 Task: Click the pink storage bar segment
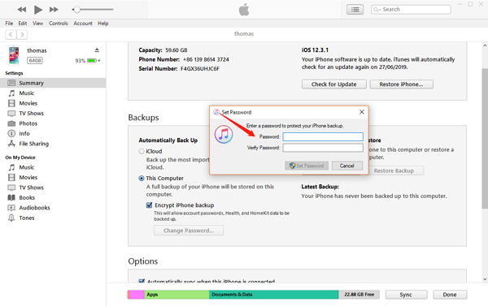(136, 295)
